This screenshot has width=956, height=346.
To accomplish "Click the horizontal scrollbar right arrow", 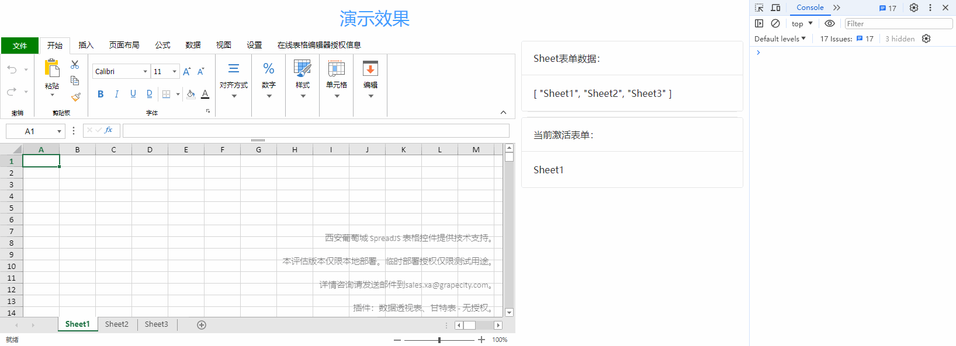I will (x=498, y=325).
